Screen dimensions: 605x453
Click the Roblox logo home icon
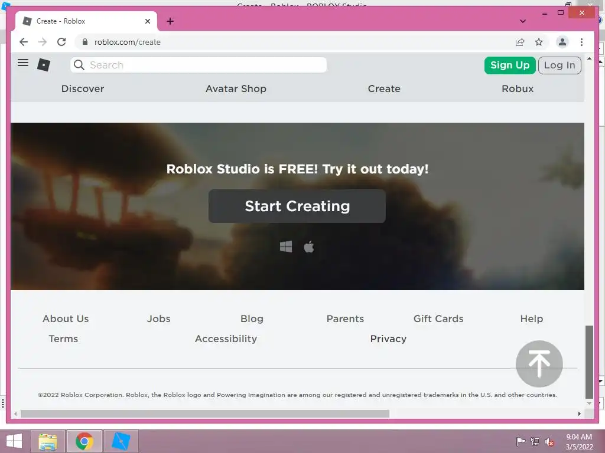pos(44,65)
